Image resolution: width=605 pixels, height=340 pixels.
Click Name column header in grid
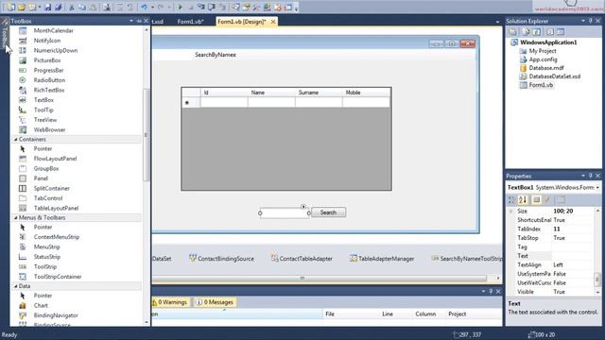pyautogui.click(x=271, y=93)
